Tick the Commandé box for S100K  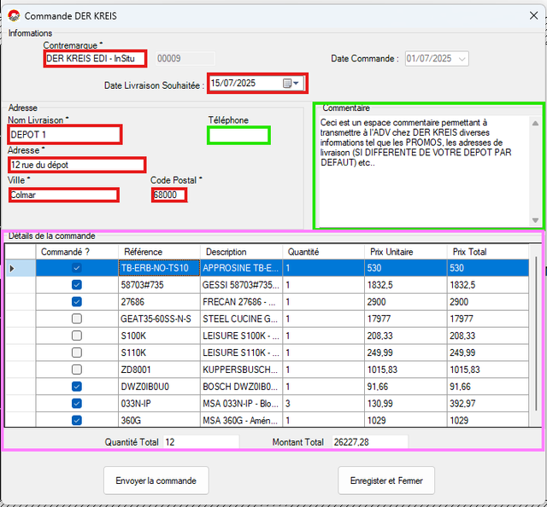(77, 335)
